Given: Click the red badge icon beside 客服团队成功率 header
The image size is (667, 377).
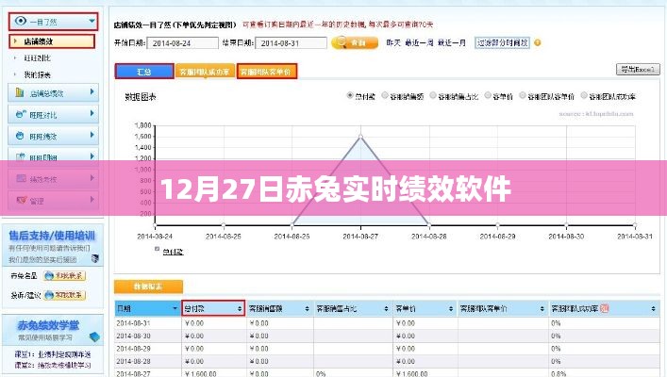Looking at the screenshot, I should pyautogui.click(x=604, y=308).
